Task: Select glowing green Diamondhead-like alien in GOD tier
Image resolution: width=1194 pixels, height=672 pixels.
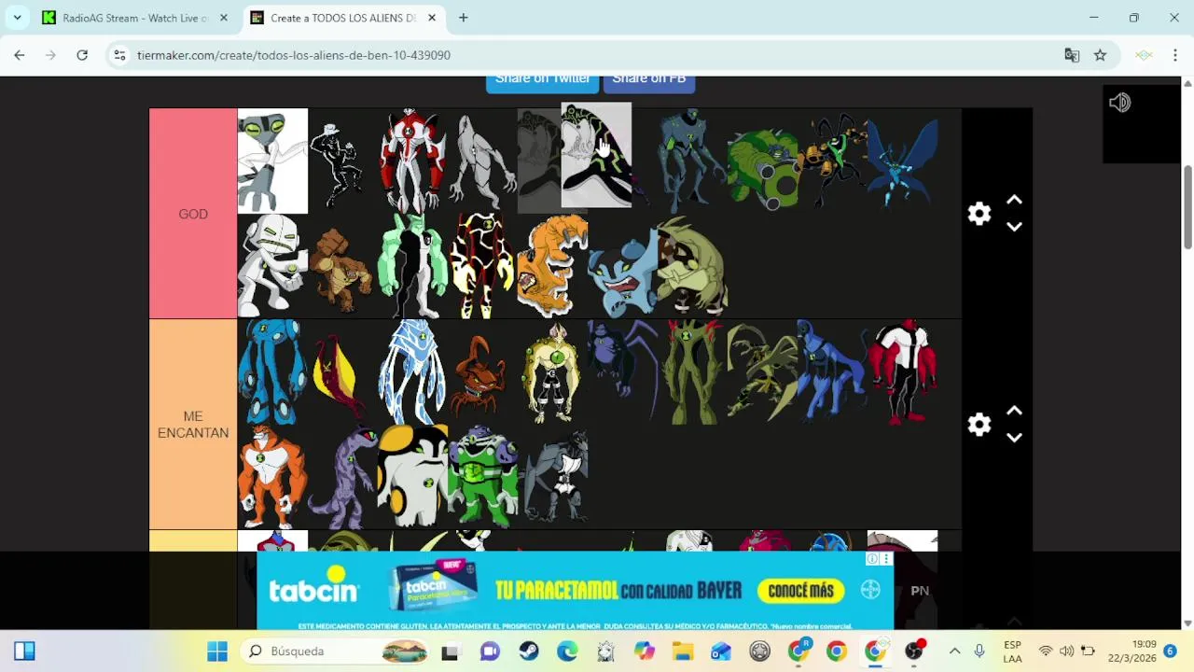Action: tap(412, 266)
